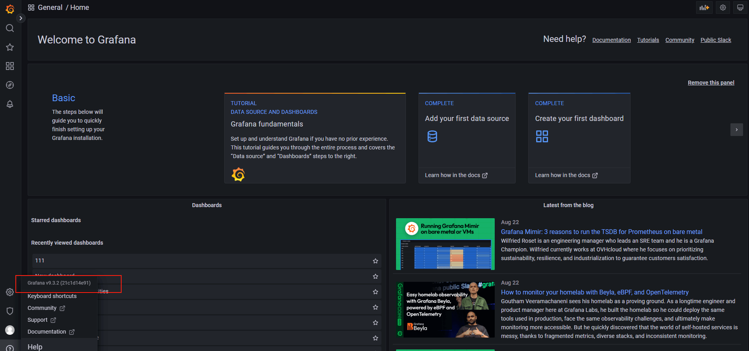Star the third recently viewed dashboard

(375, 292)
